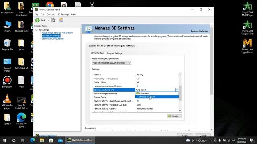Viewport: 257px width, 144px height.
Task: Select Shader Cache row
Action: [x=114, y=97]
